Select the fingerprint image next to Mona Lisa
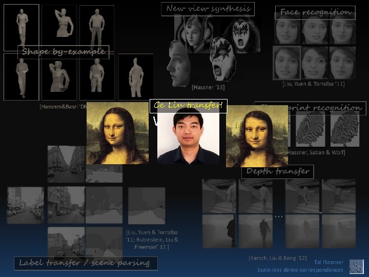 click(x=311, y=129)
